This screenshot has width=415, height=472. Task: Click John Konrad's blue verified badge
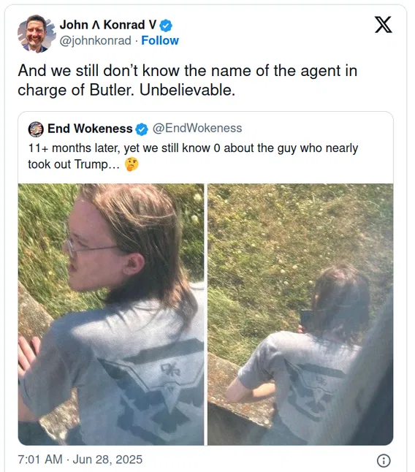coord(166,26)
